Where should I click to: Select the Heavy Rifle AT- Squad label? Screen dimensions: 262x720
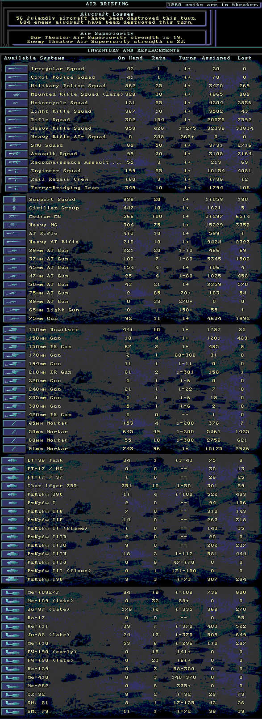[x=68, y=137]
